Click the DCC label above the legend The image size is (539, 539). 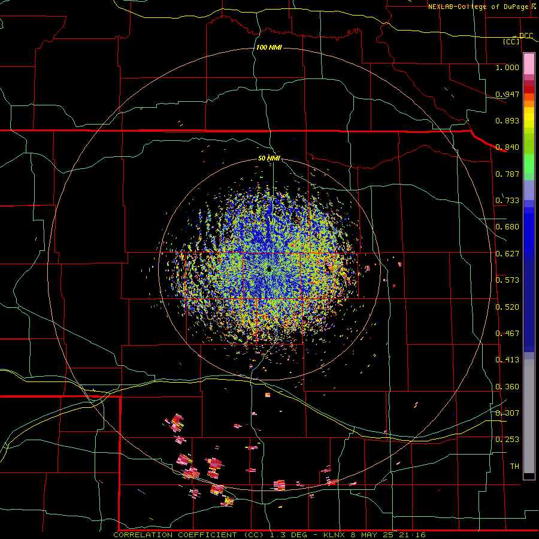526,36
